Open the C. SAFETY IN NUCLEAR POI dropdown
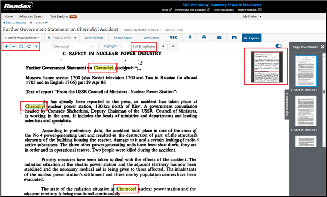The width and height of the screenshot is (327, 197). [x=22, y=38]
